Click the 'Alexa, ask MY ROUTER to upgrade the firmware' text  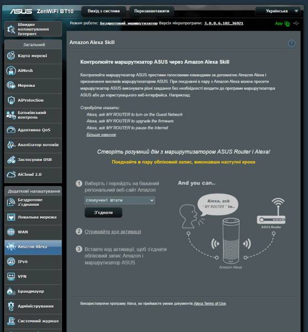coord(130,121)
